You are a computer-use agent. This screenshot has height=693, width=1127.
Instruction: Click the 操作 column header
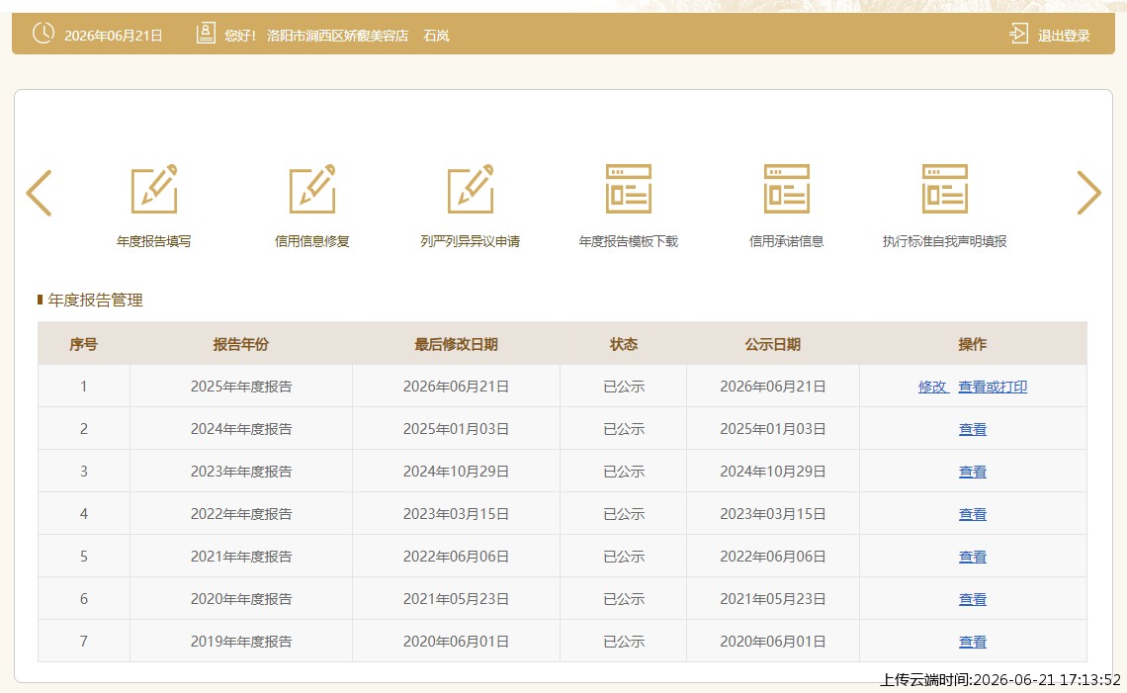pos(973,344)
